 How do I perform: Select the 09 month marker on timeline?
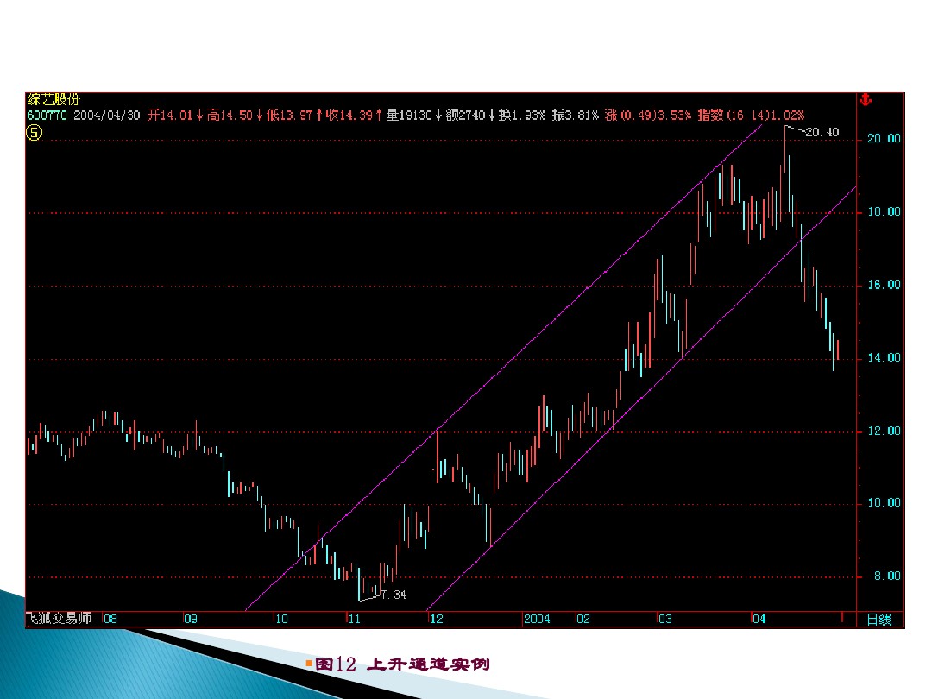coord(191,619)
